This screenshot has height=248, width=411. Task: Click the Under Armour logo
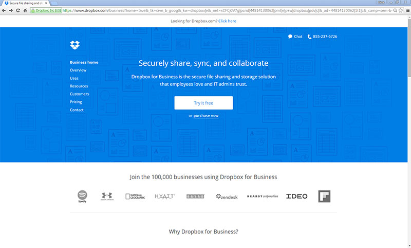point(107,196)
